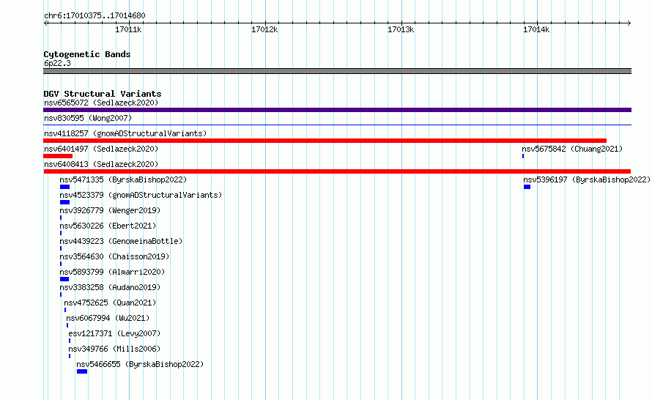The height and width of the screenshot is (400, 652).
Task: Click the gray 6p22.3 cytogenetic band bar
Action: 337,71
